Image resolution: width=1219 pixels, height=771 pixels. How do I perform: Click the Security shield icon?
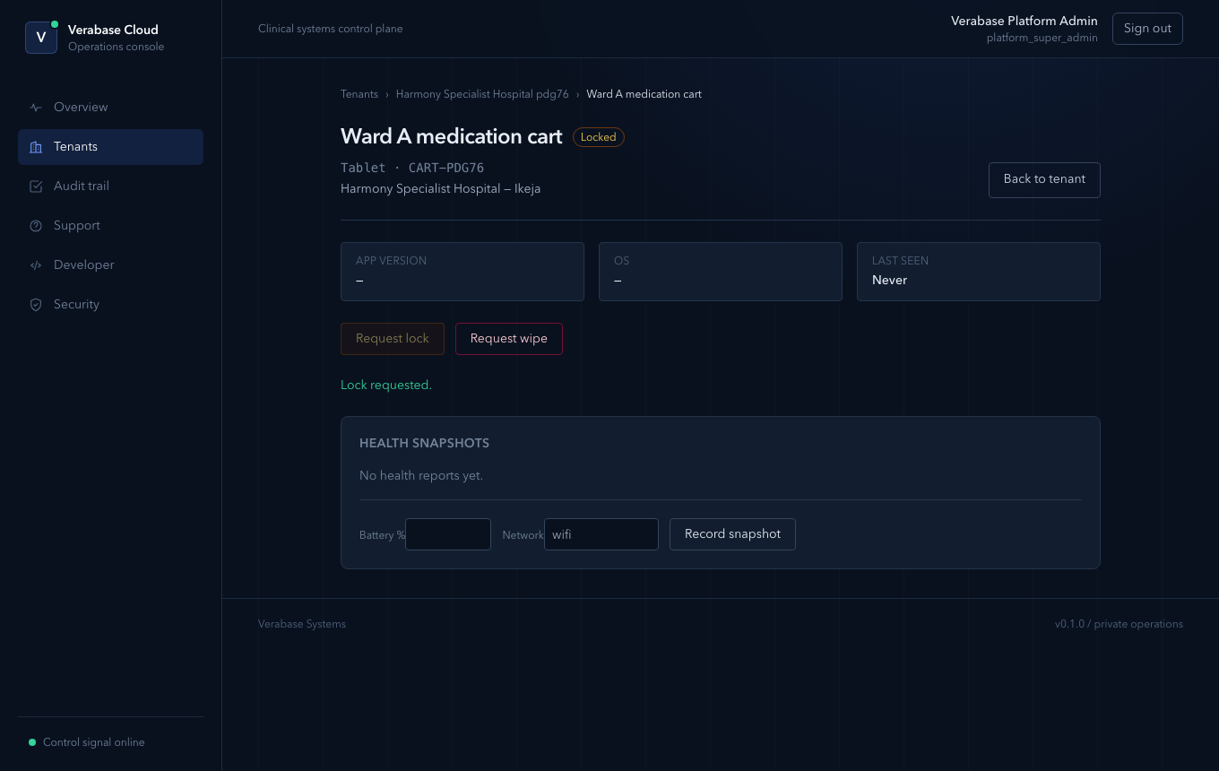[36, 305]
